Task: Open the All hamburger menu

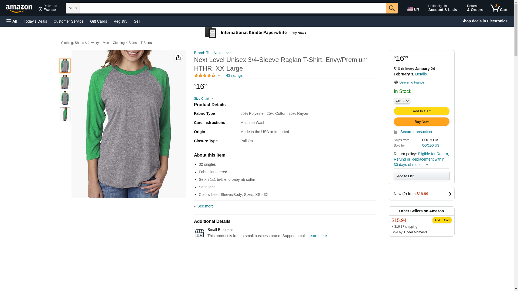Action: click(12, 21)
